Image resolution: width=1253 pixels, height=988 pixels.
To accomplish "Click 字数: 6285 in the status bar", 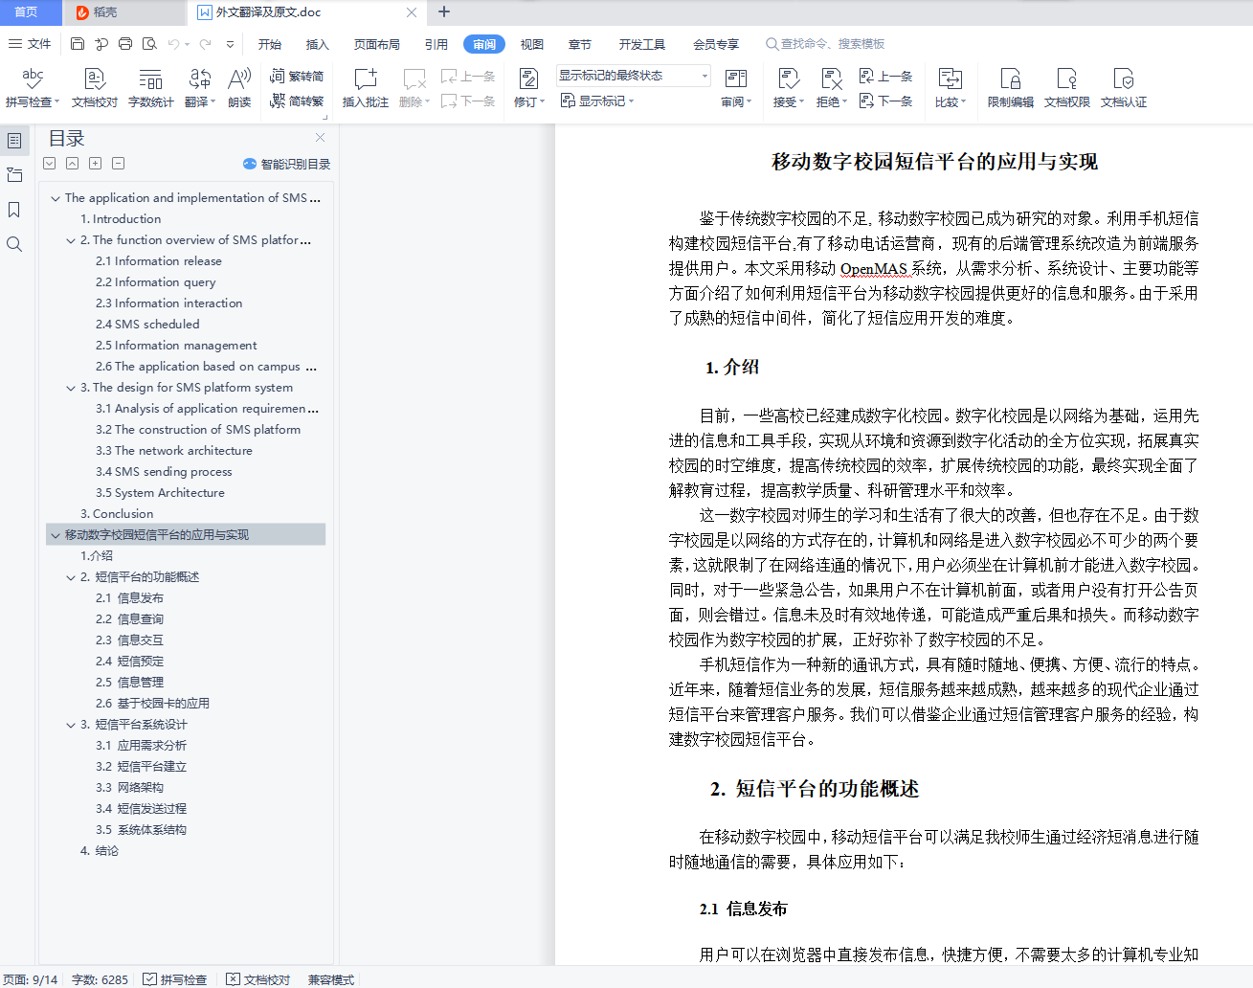I will point(100,979).
